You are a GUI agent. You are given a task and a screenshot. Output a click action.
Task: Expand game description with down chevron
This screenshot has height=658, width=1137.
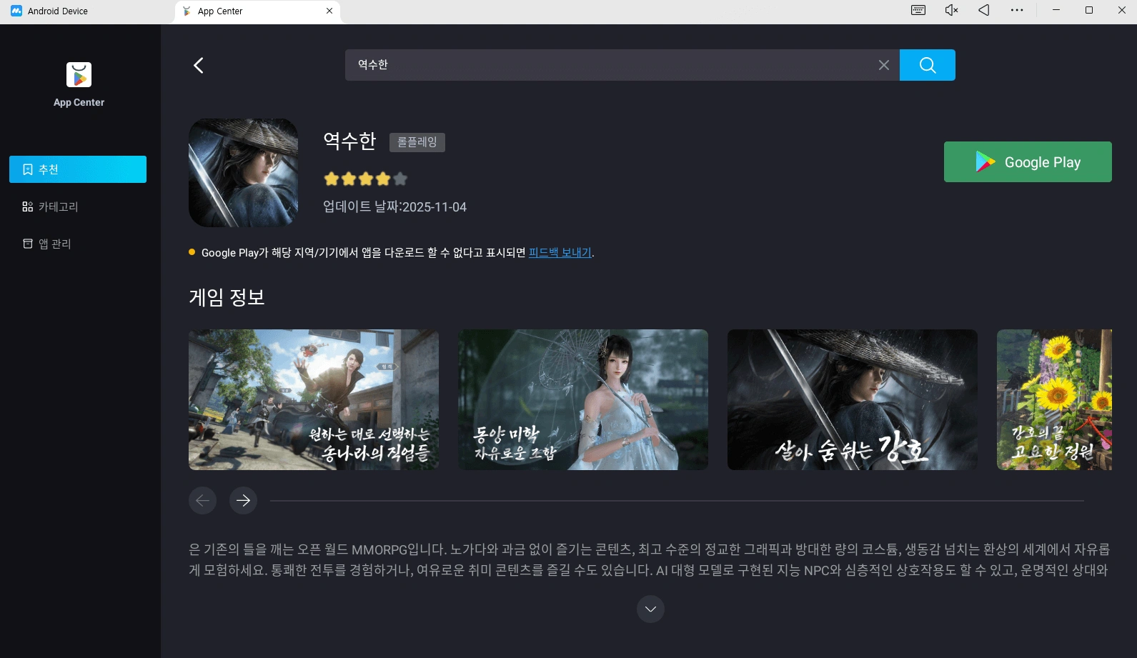[650, 609]
